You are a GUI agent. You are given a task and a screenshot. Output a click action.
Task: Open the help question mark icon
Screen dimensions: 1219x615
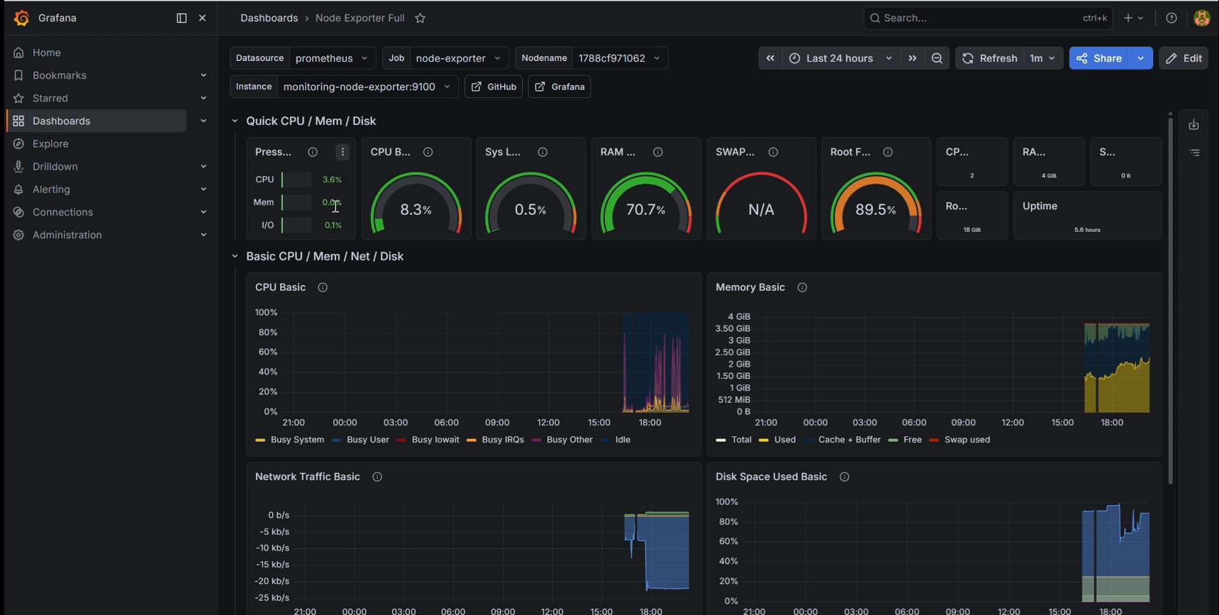tap(1171, 18)
